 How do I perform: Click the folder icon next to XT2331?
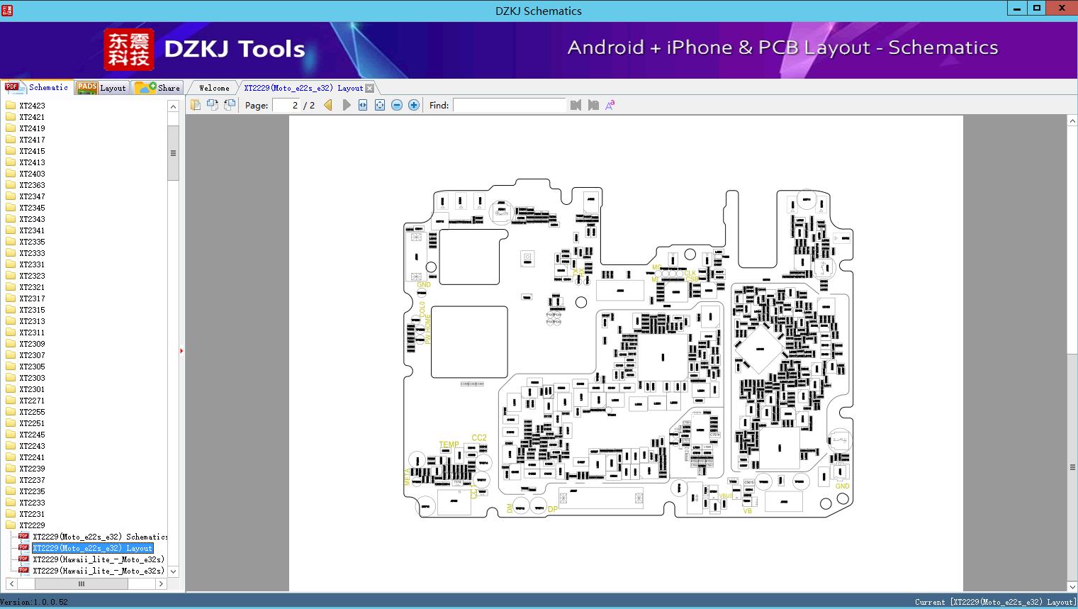11,264
